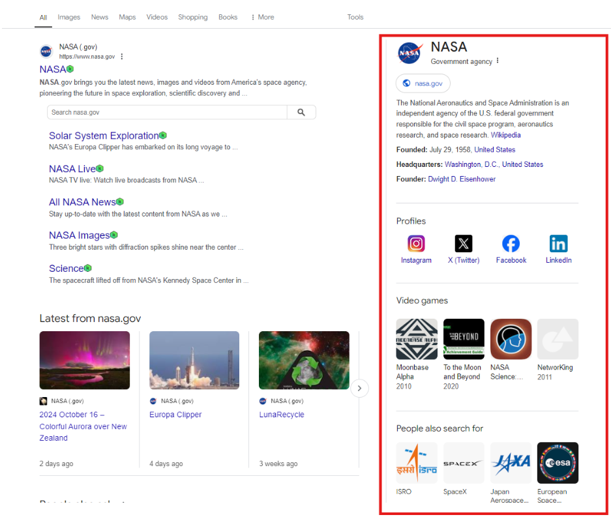
Task: Click the SpaceX logo
Action: point(464,463)
